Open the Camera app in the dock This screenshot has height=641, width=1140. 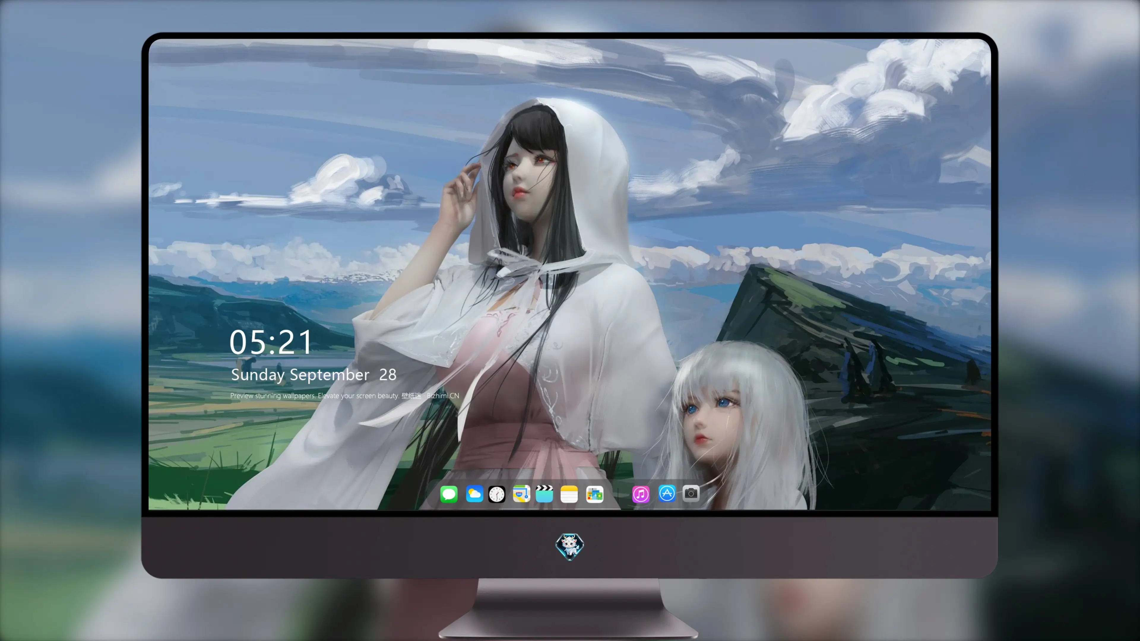click(691, 493)
